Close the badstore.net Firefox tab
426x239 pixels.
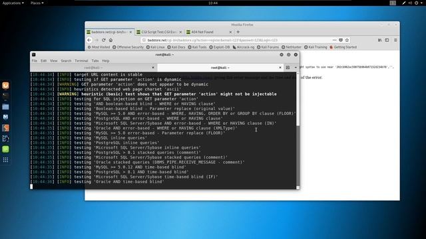click(x=130, y=32)
